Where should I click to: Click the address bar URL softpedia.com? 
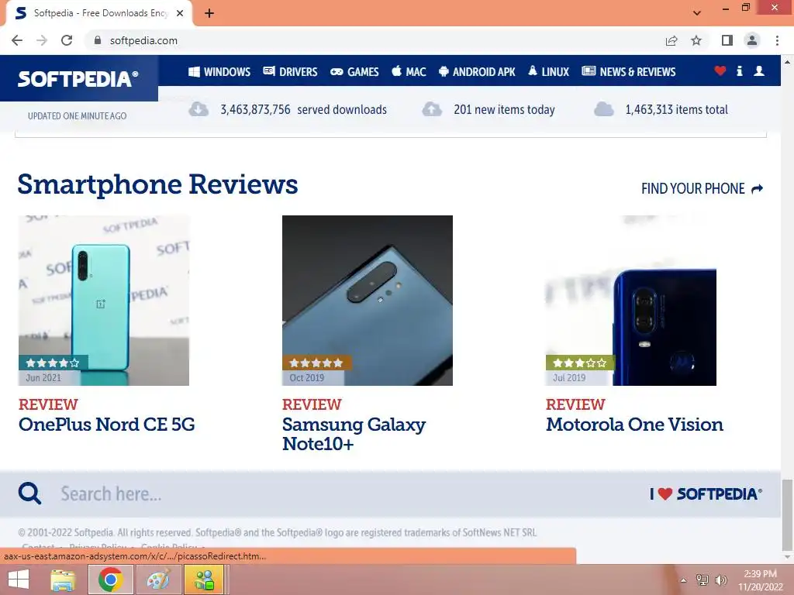(x=143, y=40)
